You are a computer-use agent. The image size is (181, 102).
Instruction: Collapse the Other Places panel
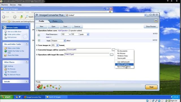click(x=27, y=62)
